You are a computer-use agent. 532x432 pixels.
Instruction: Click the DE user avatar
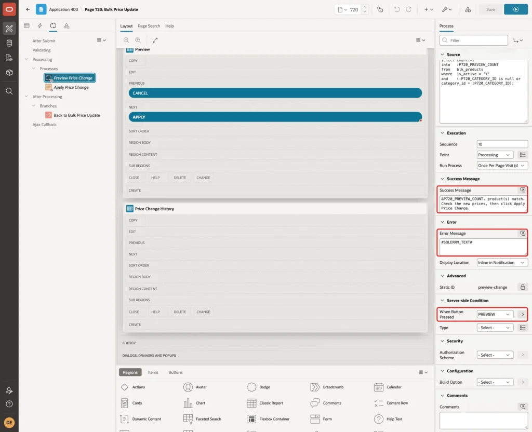point(9,423)
